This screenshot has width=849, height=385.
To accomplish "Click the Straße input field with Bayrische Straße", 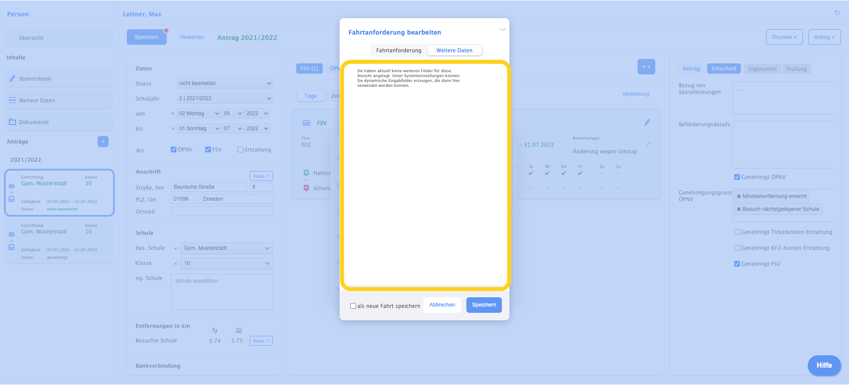I will [208, 187].
